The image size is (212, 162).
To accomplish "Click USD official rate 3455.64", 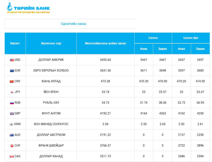I will click(x=105, y=60).
